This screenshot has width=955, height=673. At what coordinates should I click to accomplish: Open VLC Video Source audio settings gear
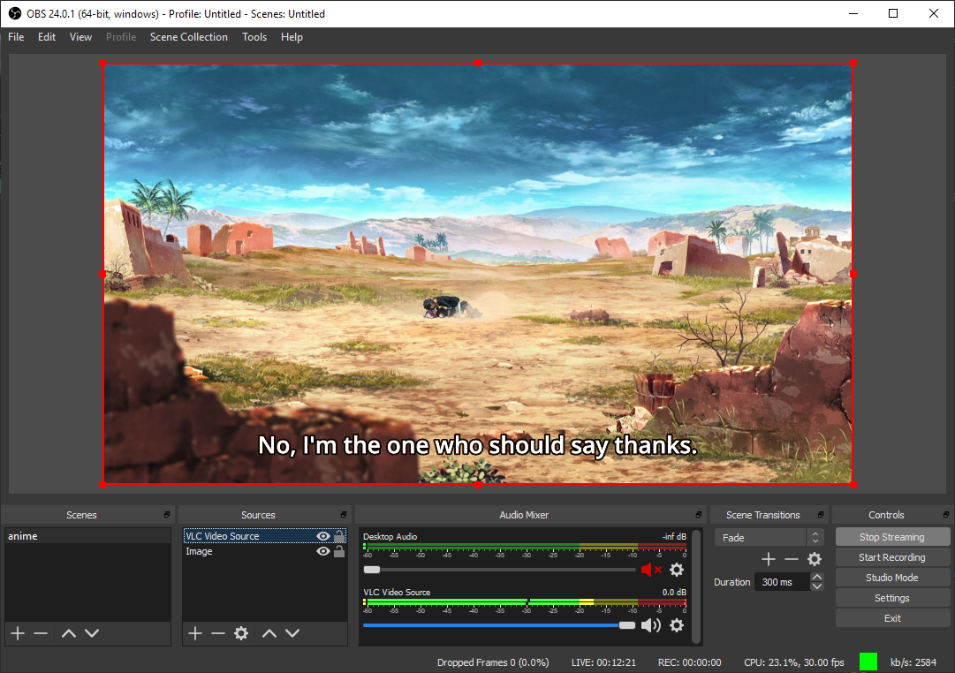coord(677,625)
